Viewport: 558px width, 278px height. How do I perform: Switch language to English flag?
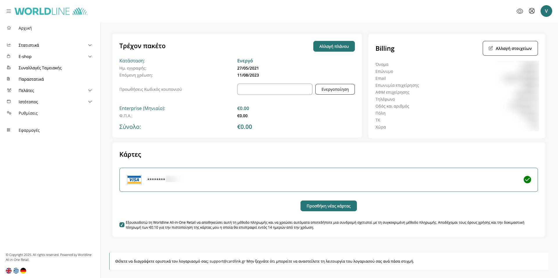pyautogui.click(x=9, y=271)
